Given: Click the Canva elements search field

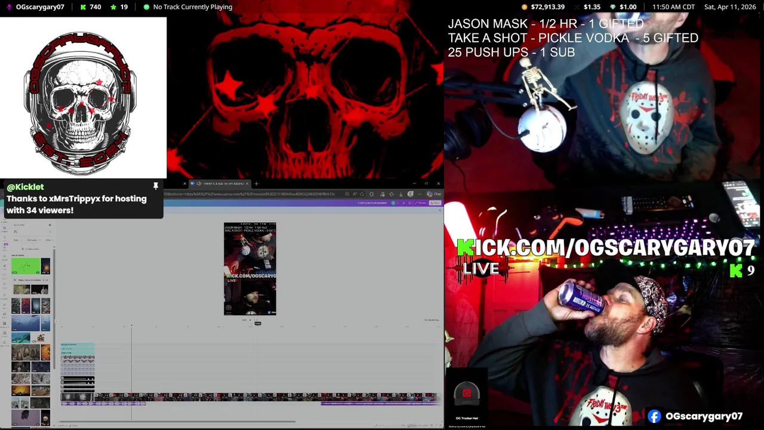Looking at the screenshot, I should coord(32,232).
